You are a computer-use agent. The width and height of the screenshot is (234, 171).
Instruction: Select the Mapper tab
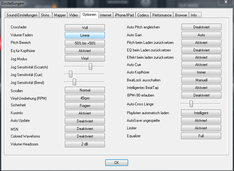tap(60, 15)
